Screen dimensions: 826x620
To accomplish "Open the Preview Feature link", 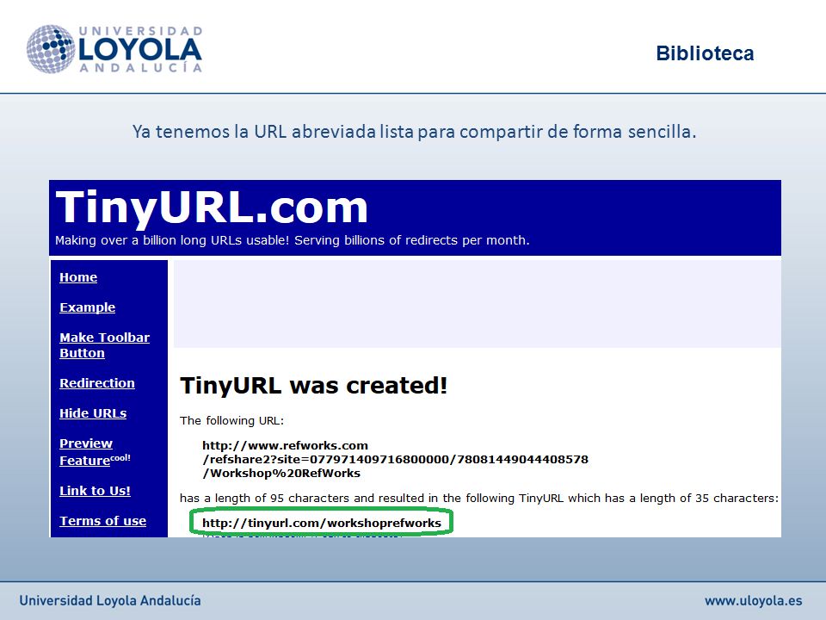I will pos(95,452).
